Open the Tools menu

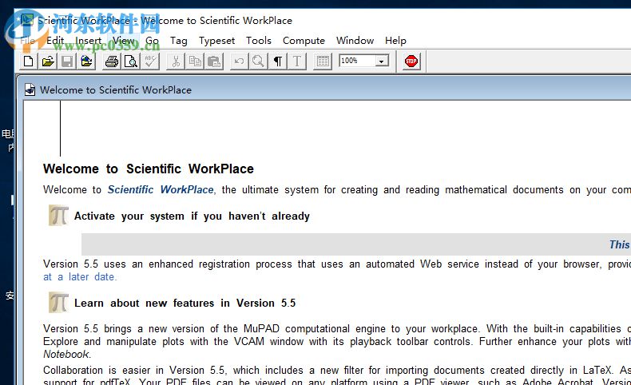point(259,41)
